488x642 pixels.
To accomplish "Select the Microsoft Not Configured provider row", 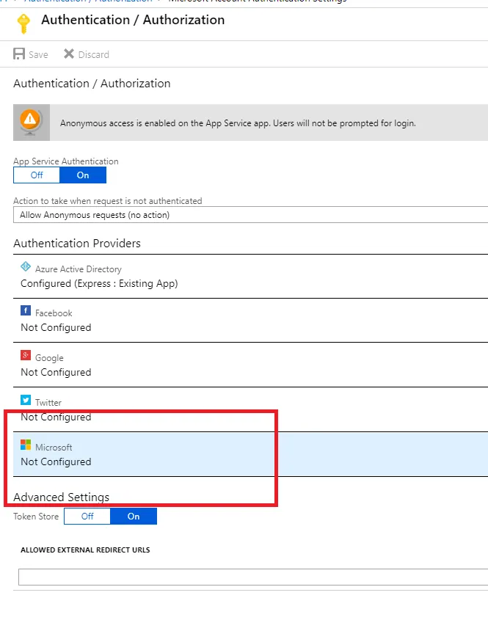I will click(x=250, y=455).
